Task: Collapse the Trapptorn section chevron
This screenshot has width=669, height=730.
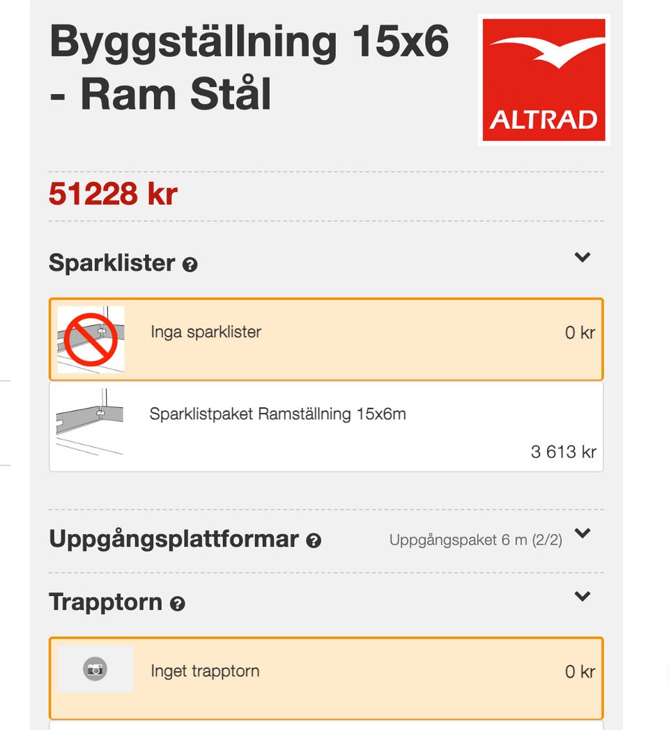Action: pyautogui.click(x=582, y=596)
